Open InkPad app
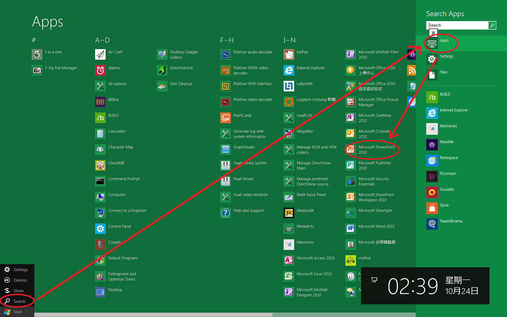This screenshot has height=317, width=507. [x=296, y=54]
